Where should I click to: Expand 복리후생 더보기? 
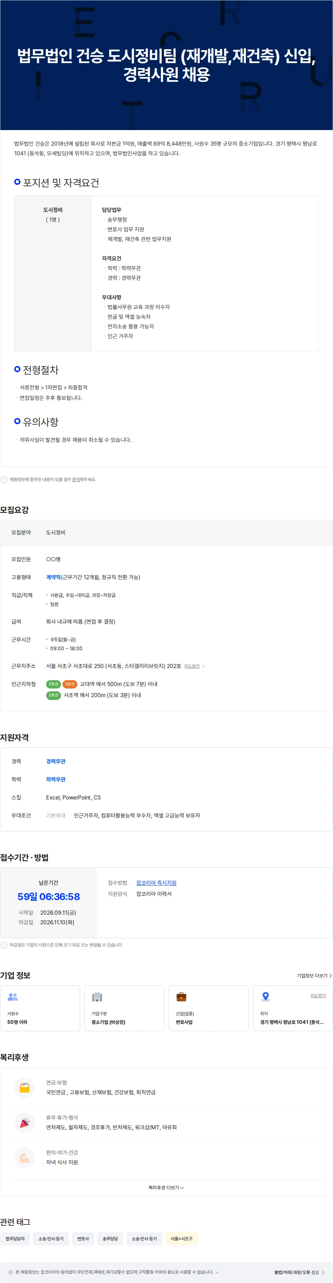click(166, 1187)
